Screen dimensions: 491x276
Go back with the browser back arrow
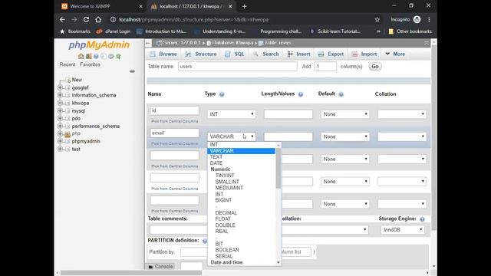pos(62,19)
